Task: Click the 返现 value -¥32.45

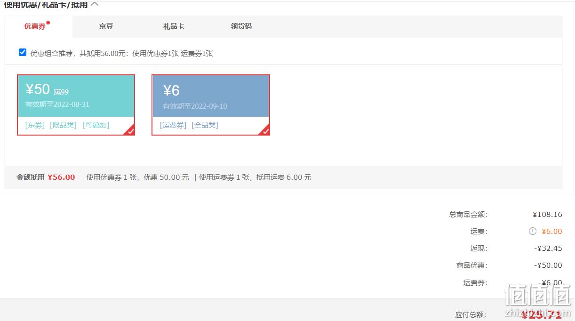Action: click(548, 248)
